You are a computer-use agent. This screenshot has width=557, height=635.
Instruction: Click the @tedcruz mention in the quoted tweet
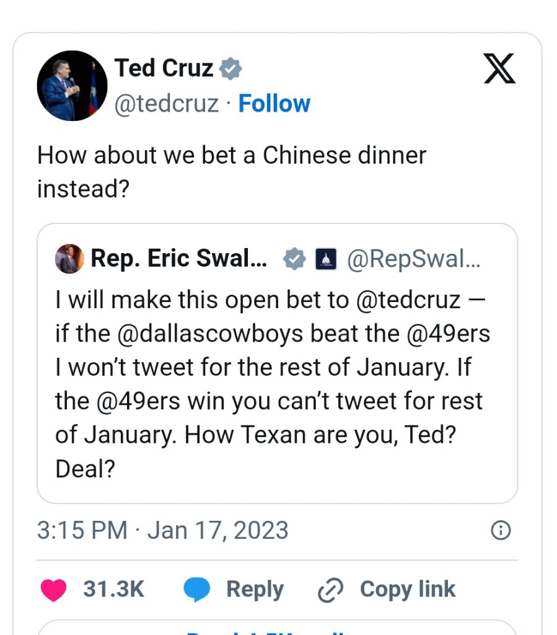pyautogui.click(x=409, y=300)
